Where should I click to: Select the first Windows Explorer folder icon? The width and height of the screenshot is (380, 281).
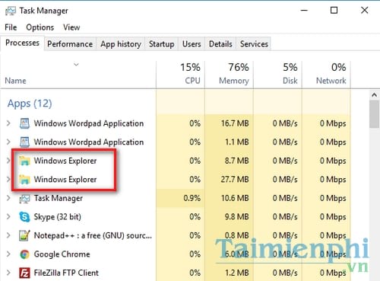[x=24, y=161]
